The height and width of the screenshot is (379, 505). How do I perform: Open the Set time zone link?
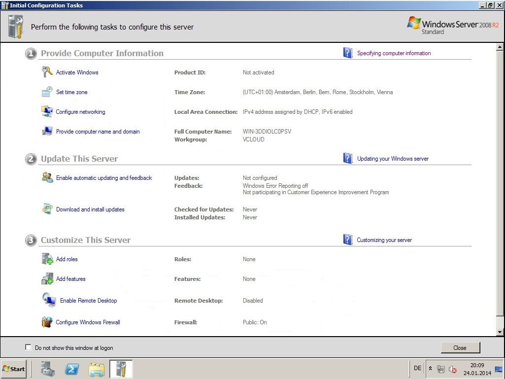(x=72, y=92)
